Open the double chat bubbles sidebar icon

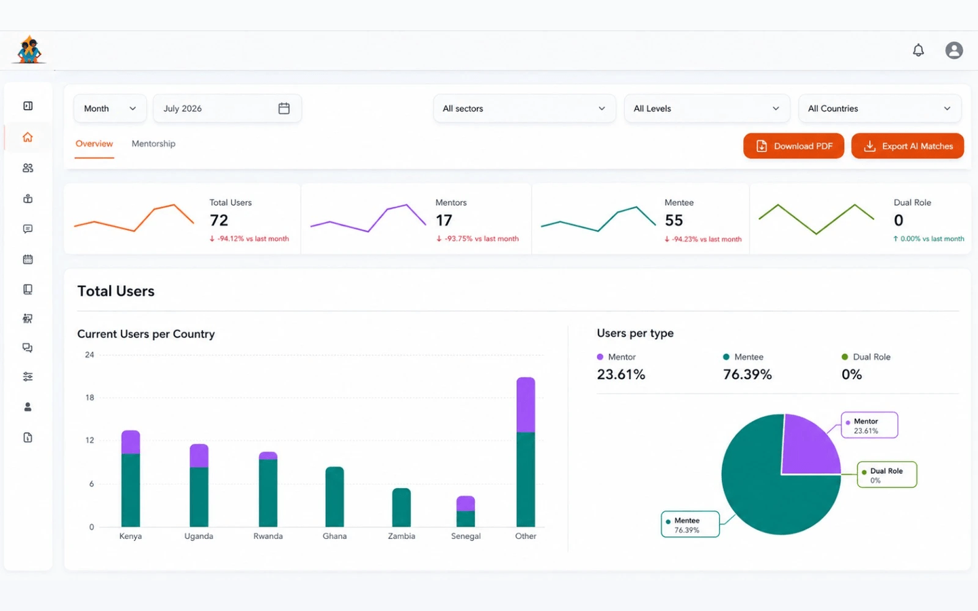click(x=28, y=348)
